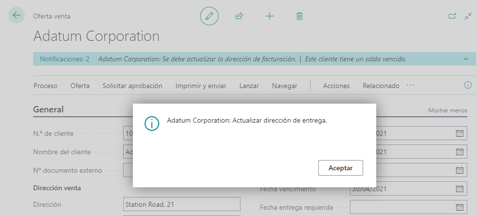Open the Oferta menu
This screenshot has height=216, width=477.
tap(80, 86)
